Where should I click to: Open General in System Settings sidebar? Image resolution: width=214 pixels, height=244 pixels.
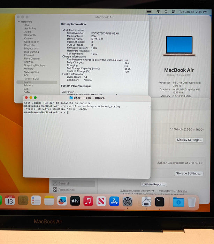(x=73, y=183)
